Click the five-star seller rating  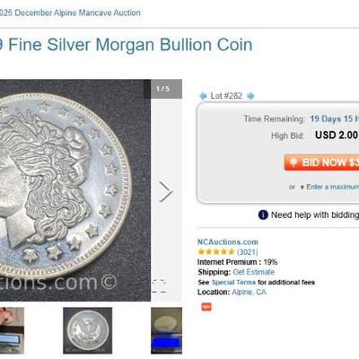tap(216, 252)
